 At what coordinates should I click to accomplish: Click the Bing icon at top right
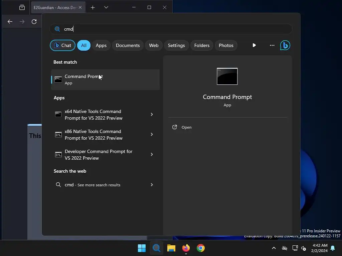285,45
